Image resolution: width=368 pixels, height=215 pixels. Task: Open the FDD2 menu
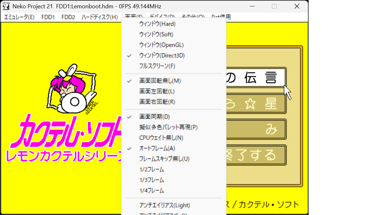click(68, 17)
